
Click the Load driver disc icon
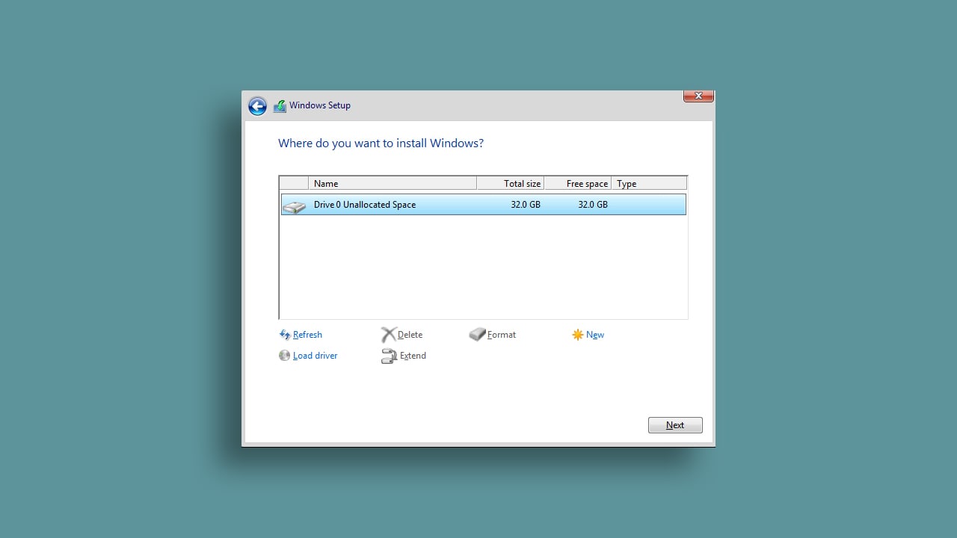(285, 356)
